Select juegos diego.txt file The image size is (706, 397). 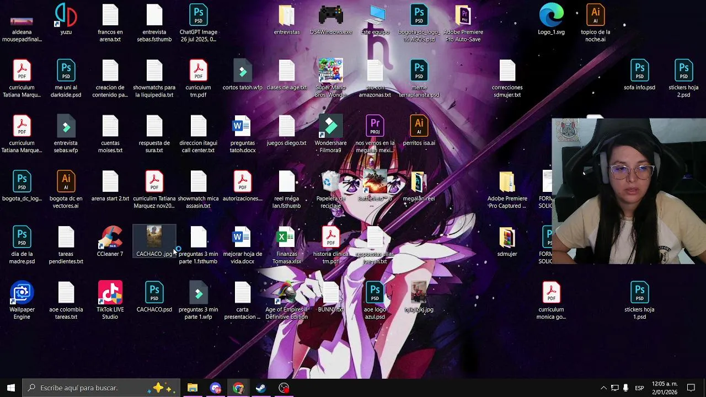click(x=286, y=130)
